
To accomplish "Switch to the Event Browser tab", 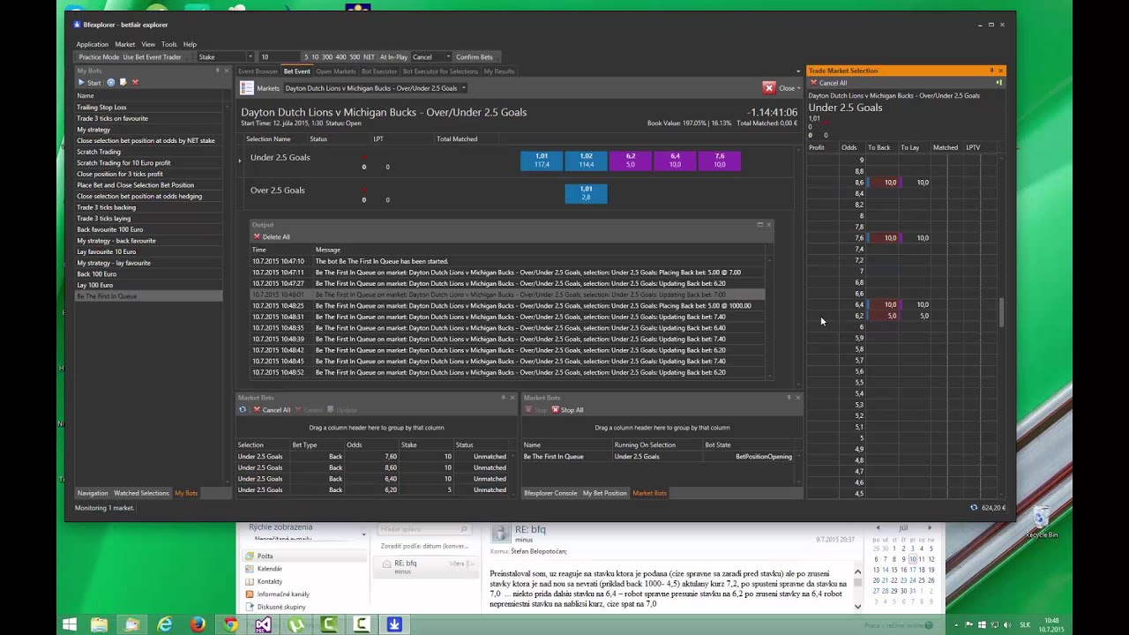I will [x=258, y=71].
